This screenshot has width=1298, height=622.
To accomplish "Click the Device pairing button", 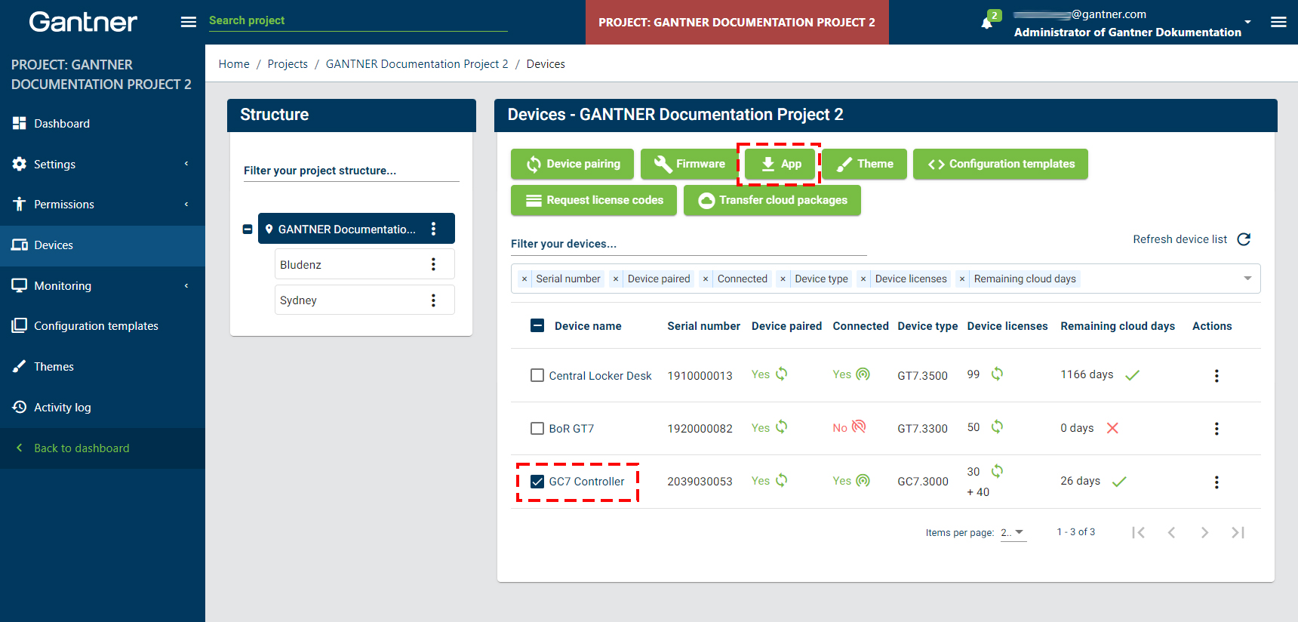I will 573,164.
